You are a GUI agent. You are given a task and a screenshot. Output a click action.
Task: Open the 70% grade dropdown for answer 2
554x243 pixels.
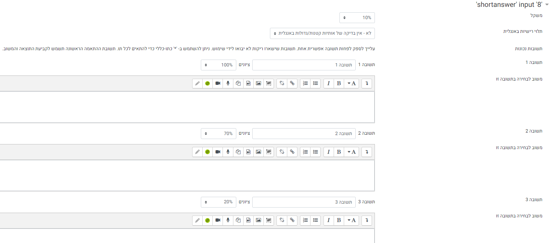pos(219,133)
